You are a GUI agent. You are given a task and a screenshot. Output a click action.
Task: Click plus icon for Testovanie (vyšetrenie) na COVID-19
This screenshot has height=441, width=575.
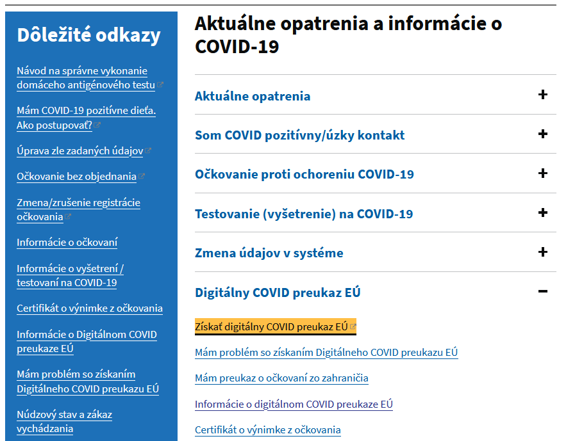[x=542, y=212]
